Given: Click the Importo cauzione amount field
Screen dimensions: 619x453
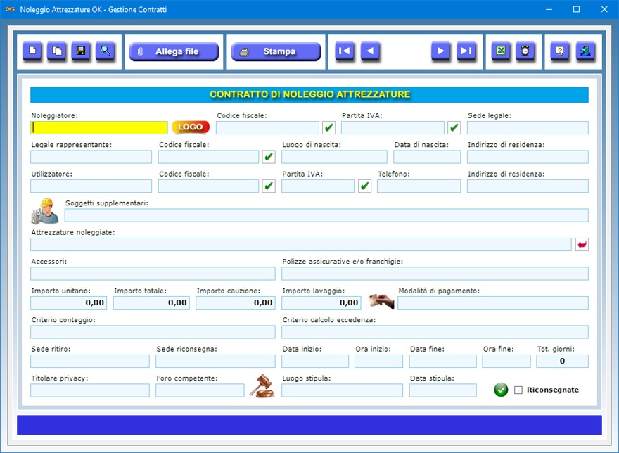Looking at the screenshot, I should point(236,303).
